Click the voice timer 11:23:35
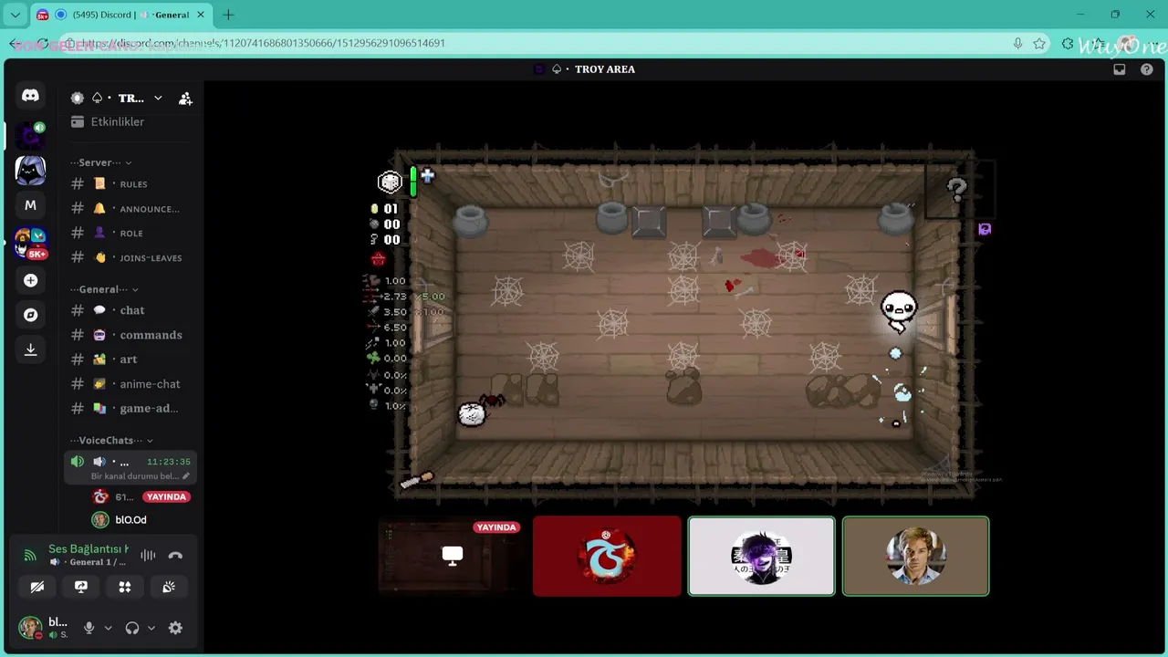 coord(169,462)
